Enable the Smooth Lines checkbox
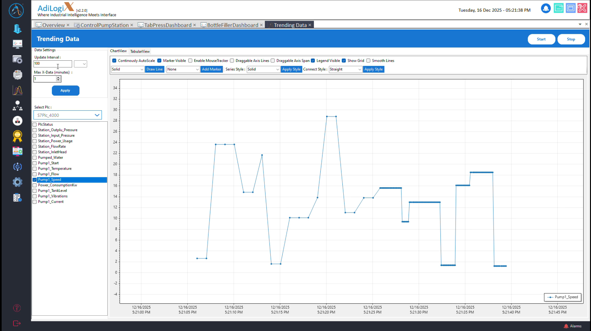 [x=368, y=61]
